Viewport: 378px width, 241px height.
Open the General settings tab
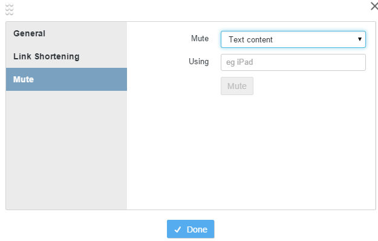(67, 33)
